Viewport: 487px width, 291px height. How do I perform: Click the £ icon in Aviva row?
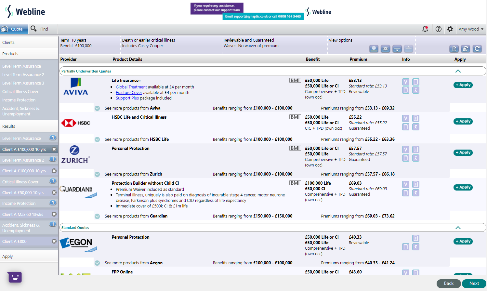click(x=415, y=90)
